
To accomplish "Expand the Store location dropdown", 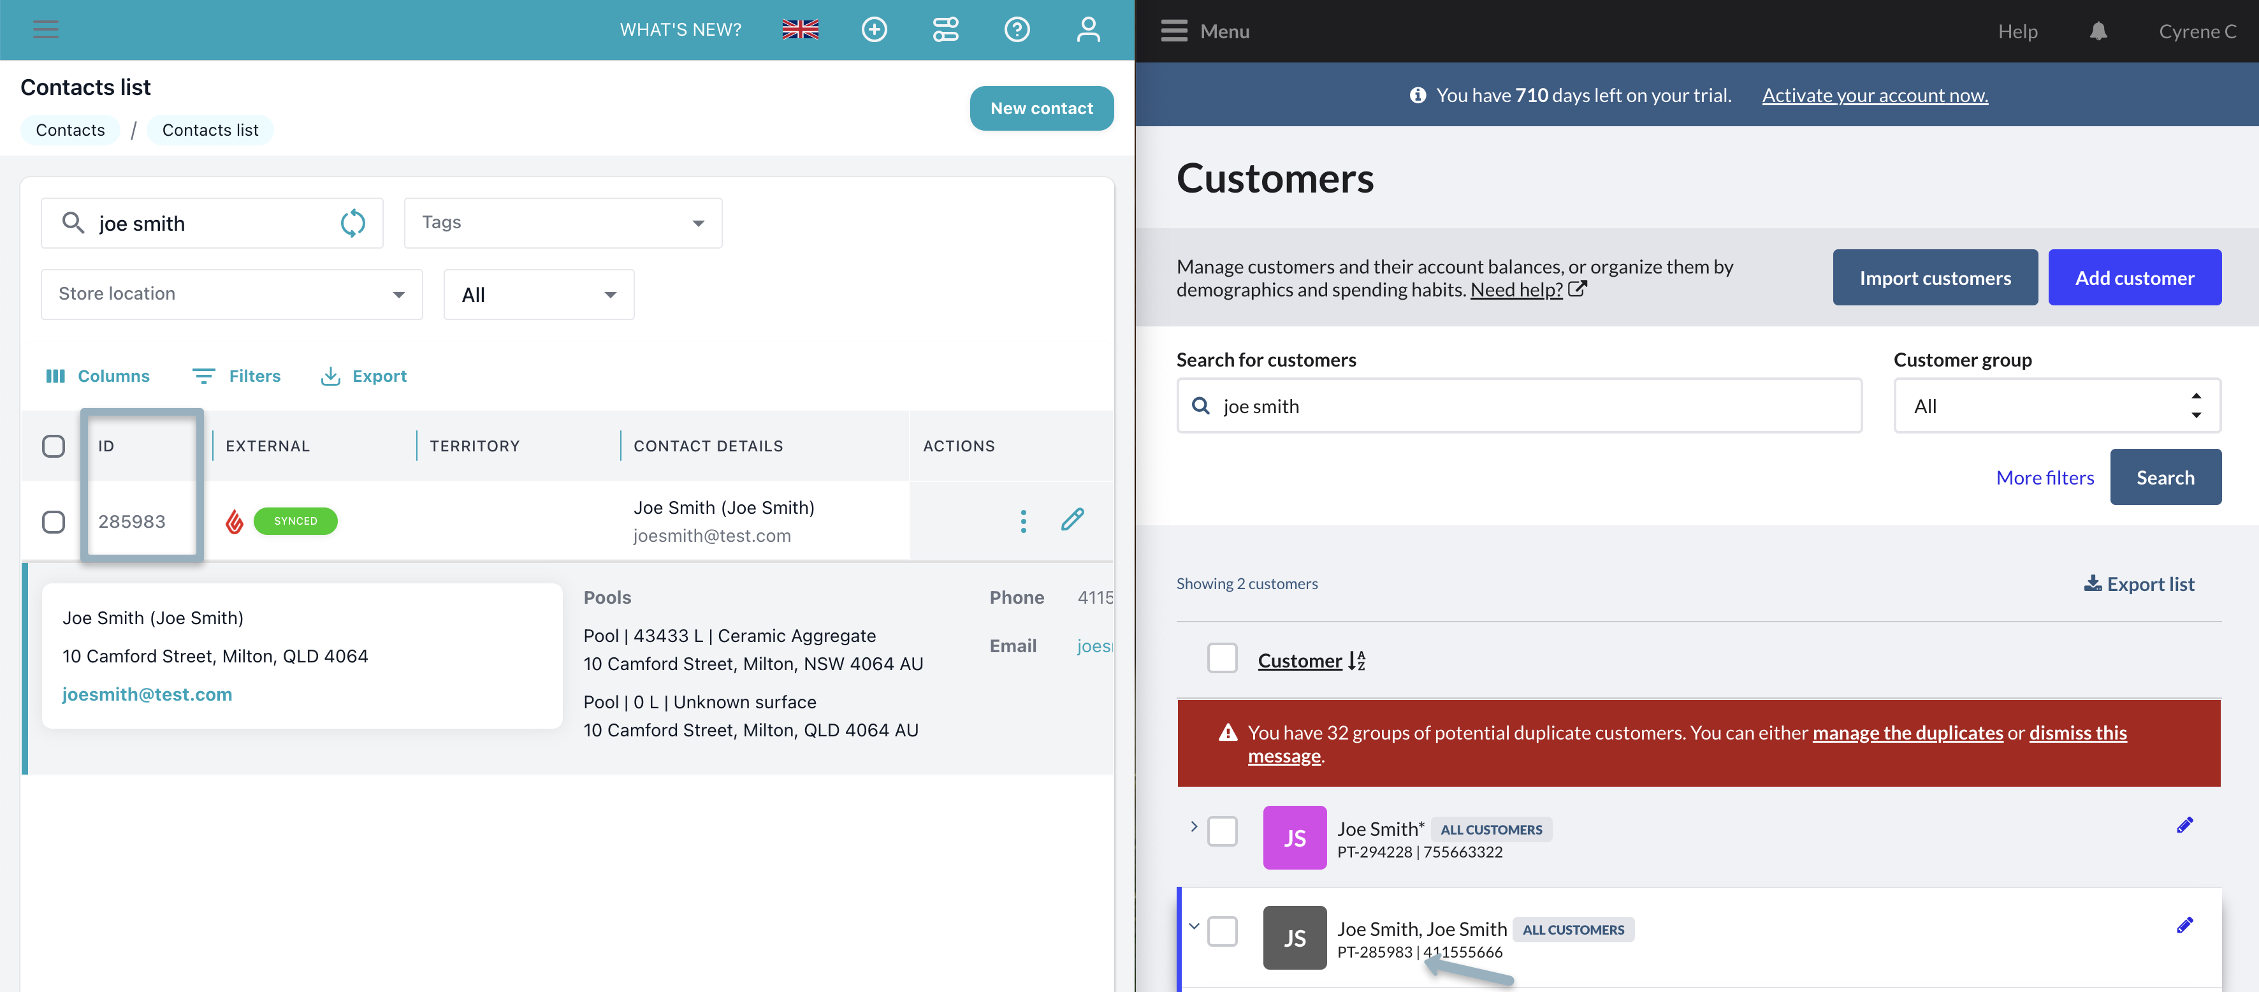I will tap(231, 295).
